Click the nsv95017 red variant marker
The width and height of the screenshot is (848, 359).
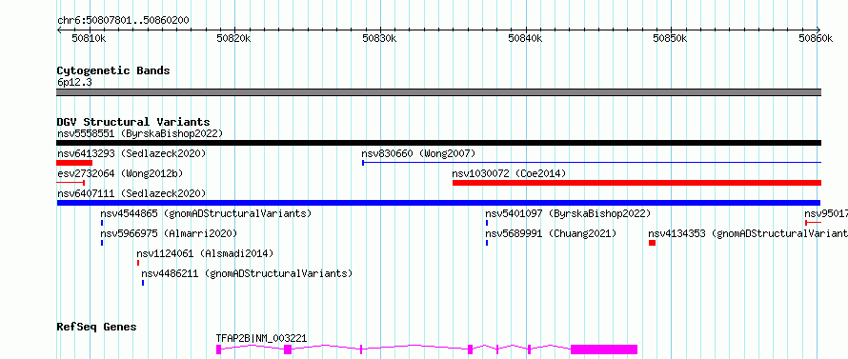click(813, 223)
